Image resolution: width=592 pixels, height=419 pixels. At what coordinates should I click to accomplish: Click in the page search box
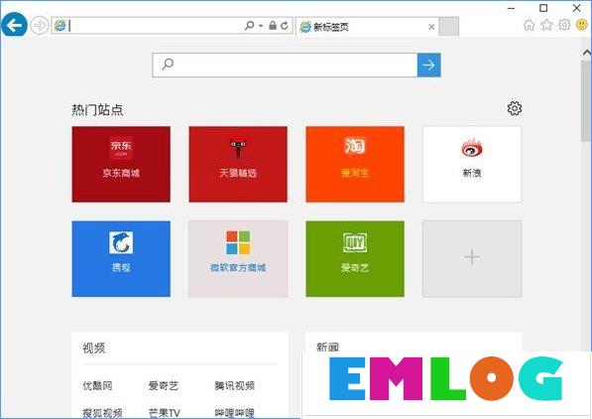coord(285,66)
